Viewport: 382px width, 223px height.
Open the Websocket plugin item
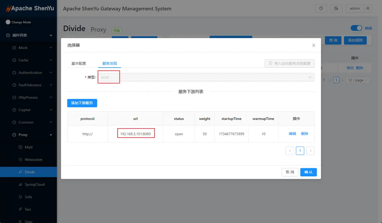tap(33, 160)
